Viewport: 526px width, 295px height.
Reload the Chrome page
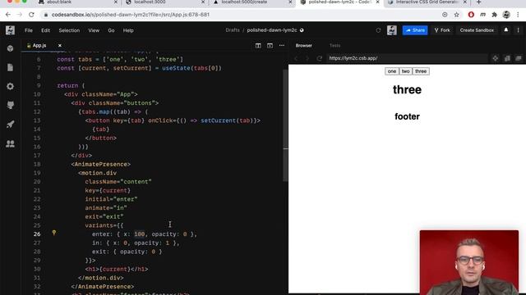pyautogui.click(x=31, y=15)
